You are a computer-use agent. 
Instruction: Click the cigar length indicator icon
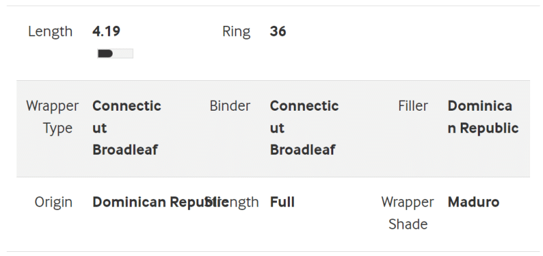click(x=115, y=54)
